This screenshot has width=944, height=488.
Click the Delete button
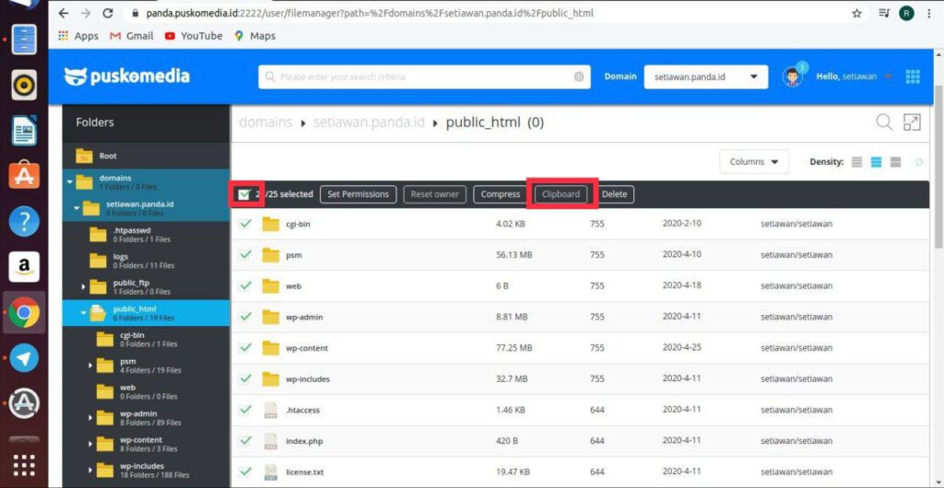click(614, 194)
